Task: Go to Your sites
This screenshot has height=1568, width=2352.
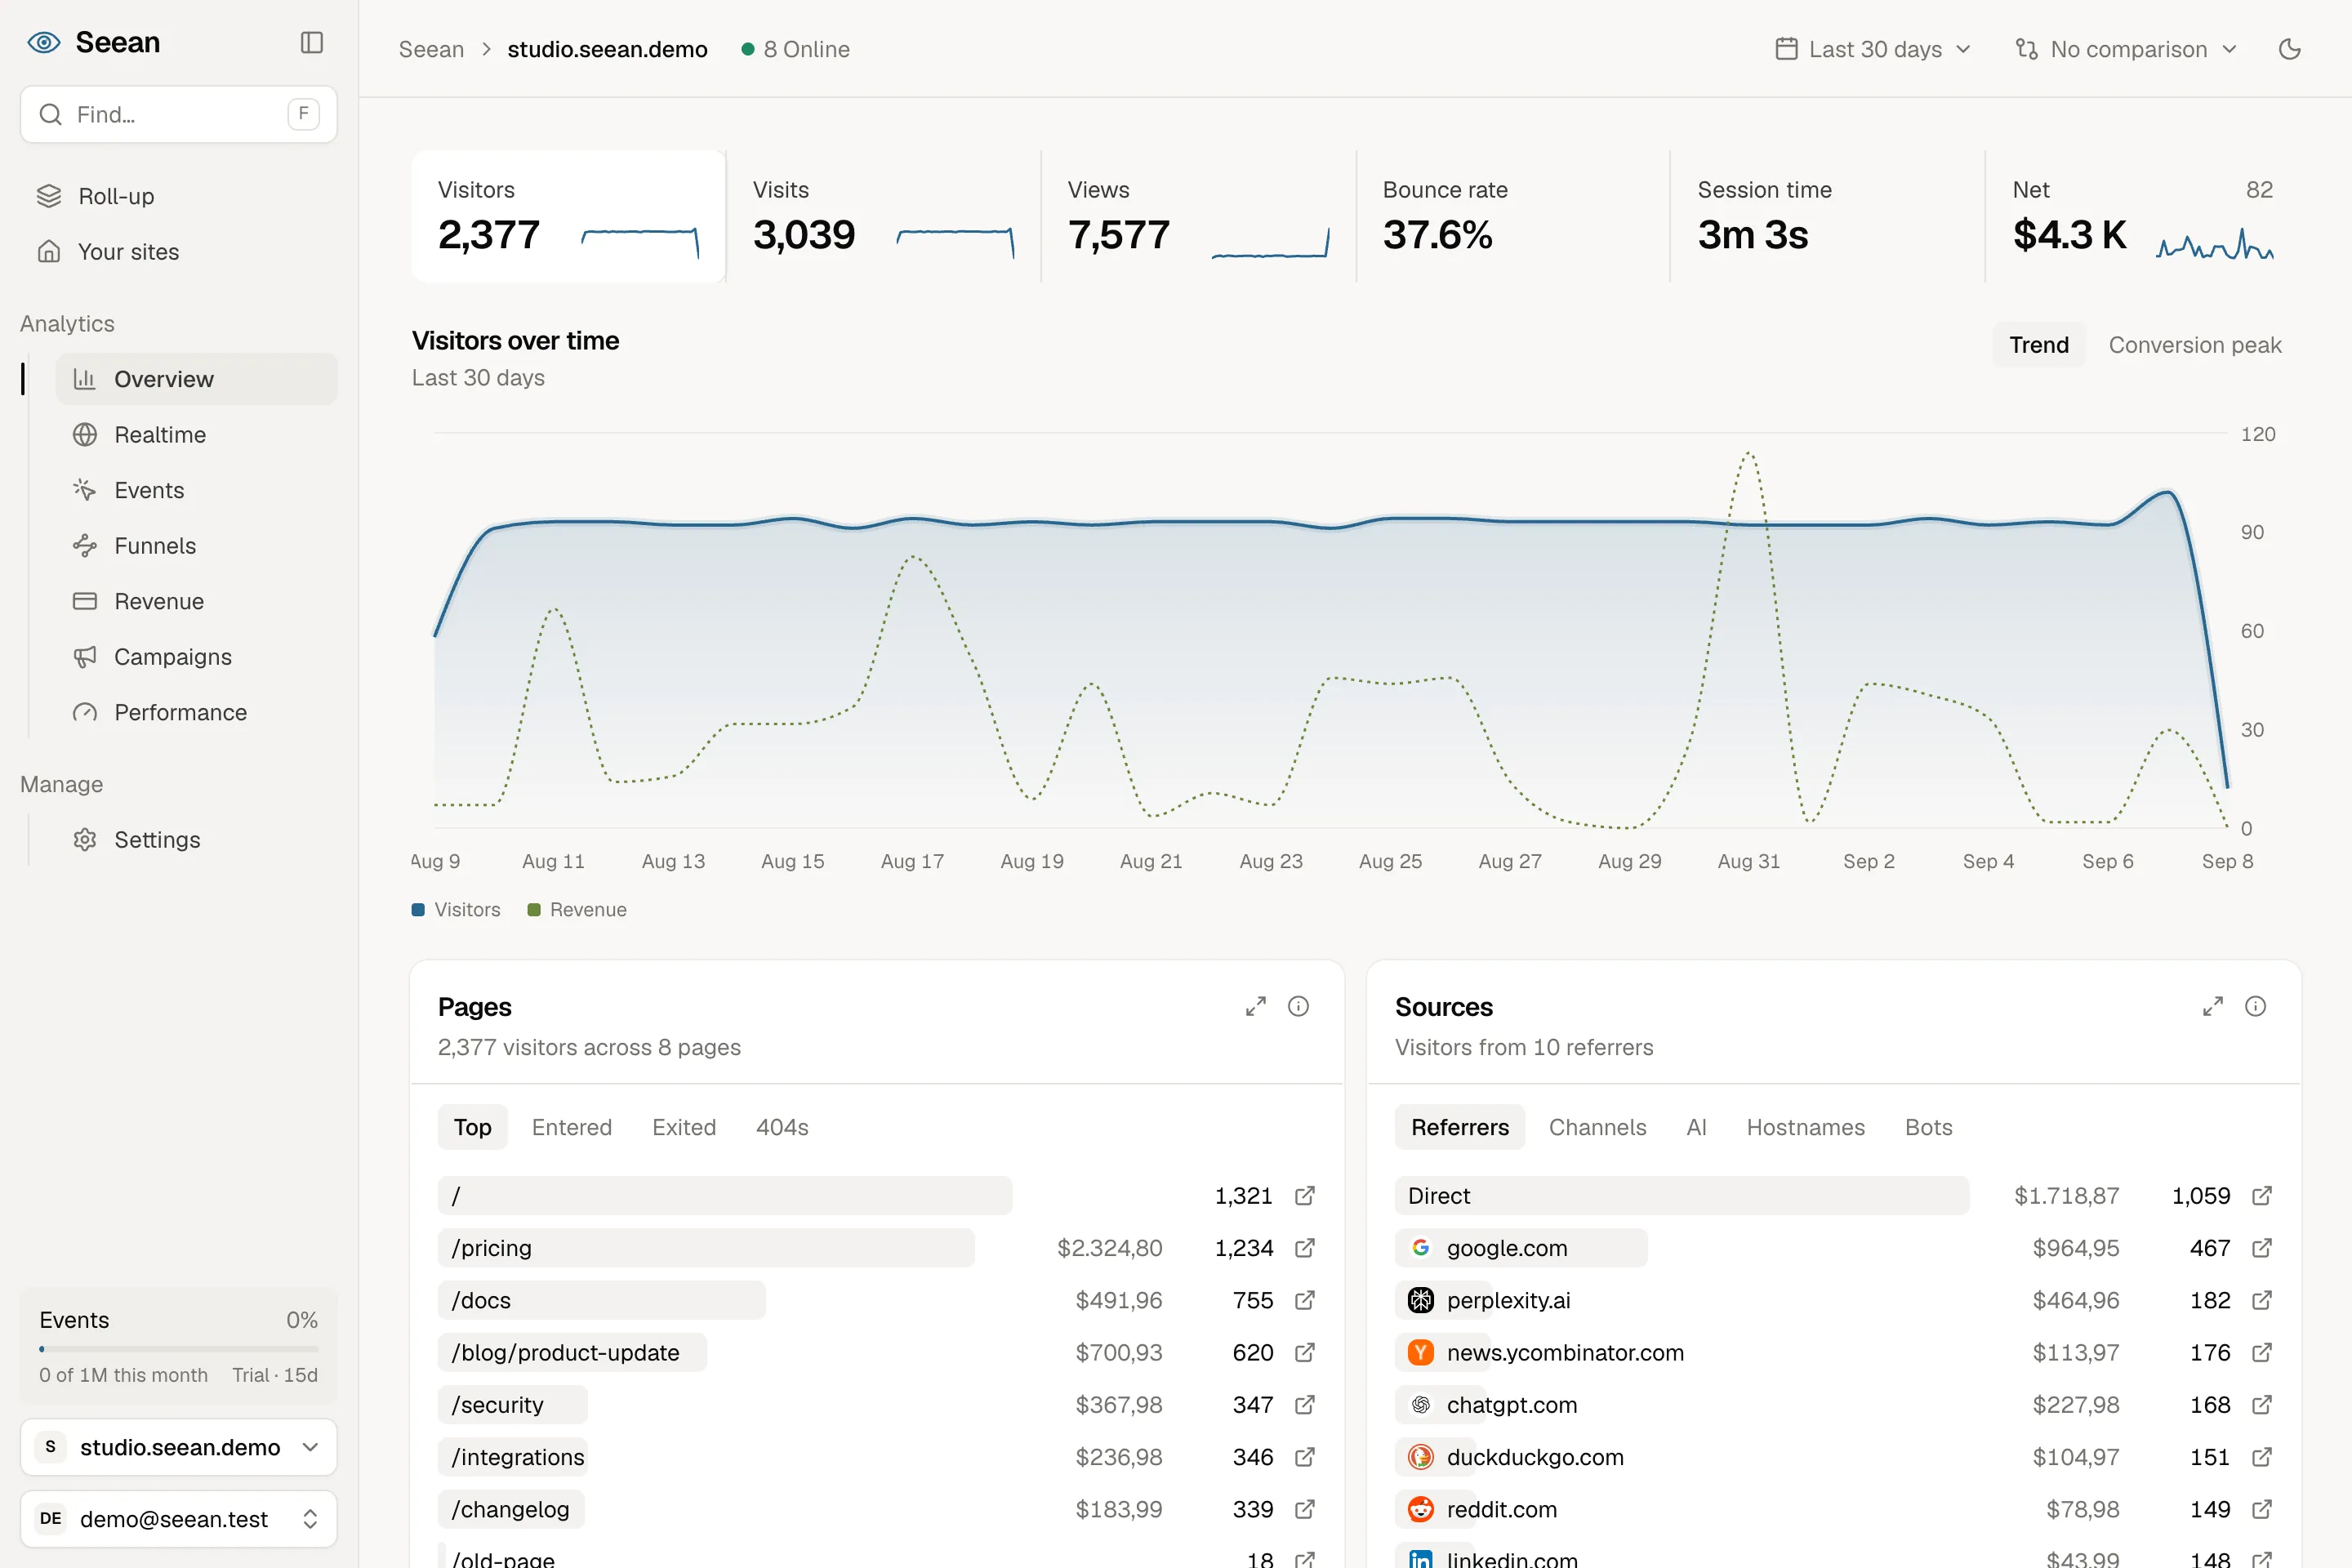Action: point(178,252)
